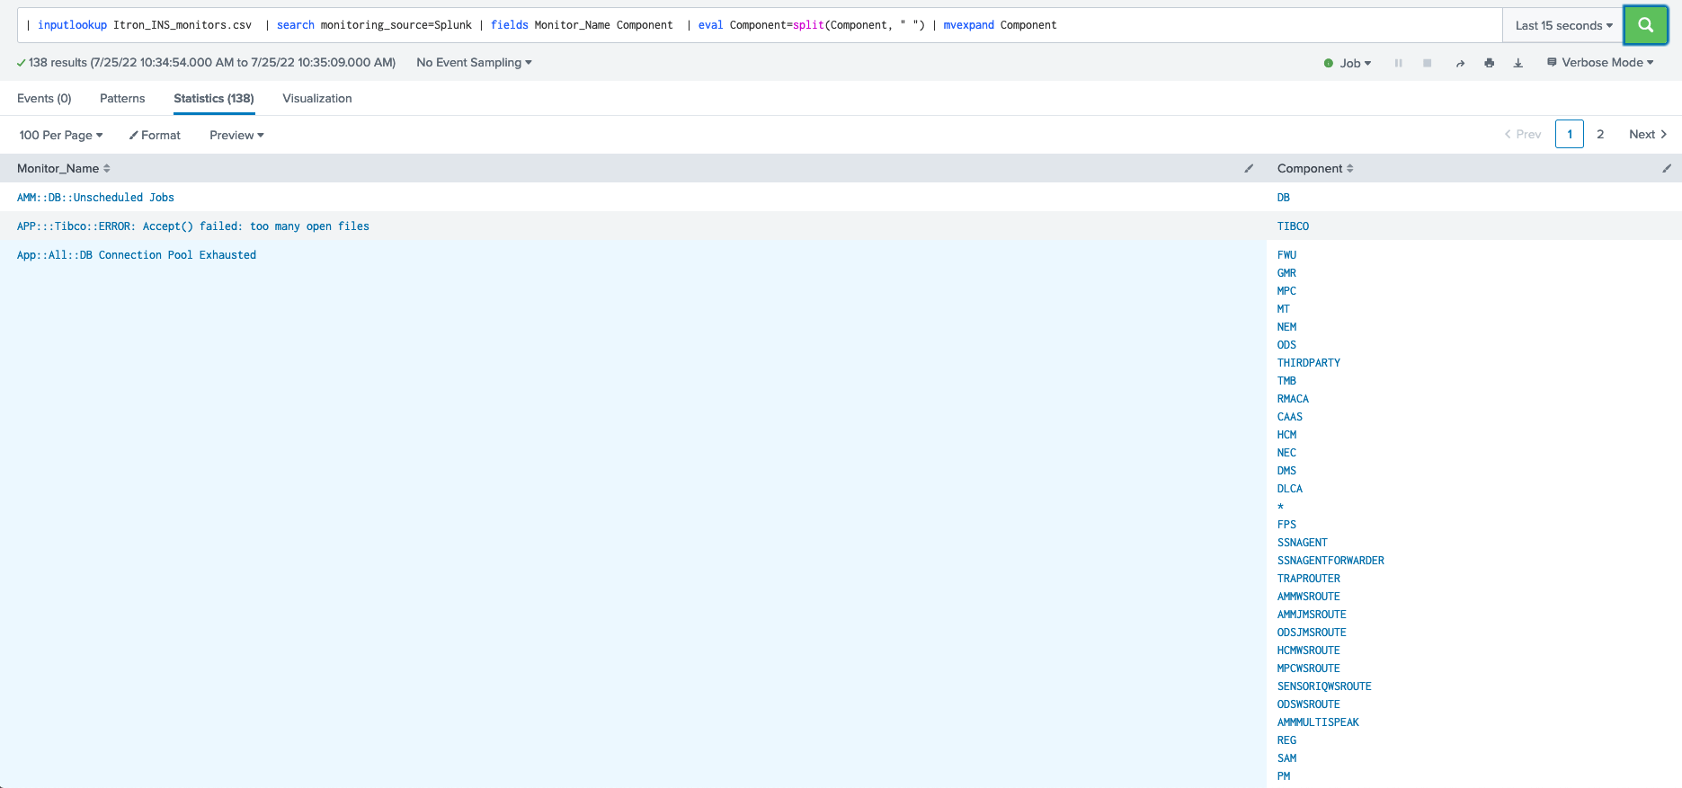This screenshot has width=1682, height=788.
Task: Stop the search job
Action: click(x=1427, y=63)
